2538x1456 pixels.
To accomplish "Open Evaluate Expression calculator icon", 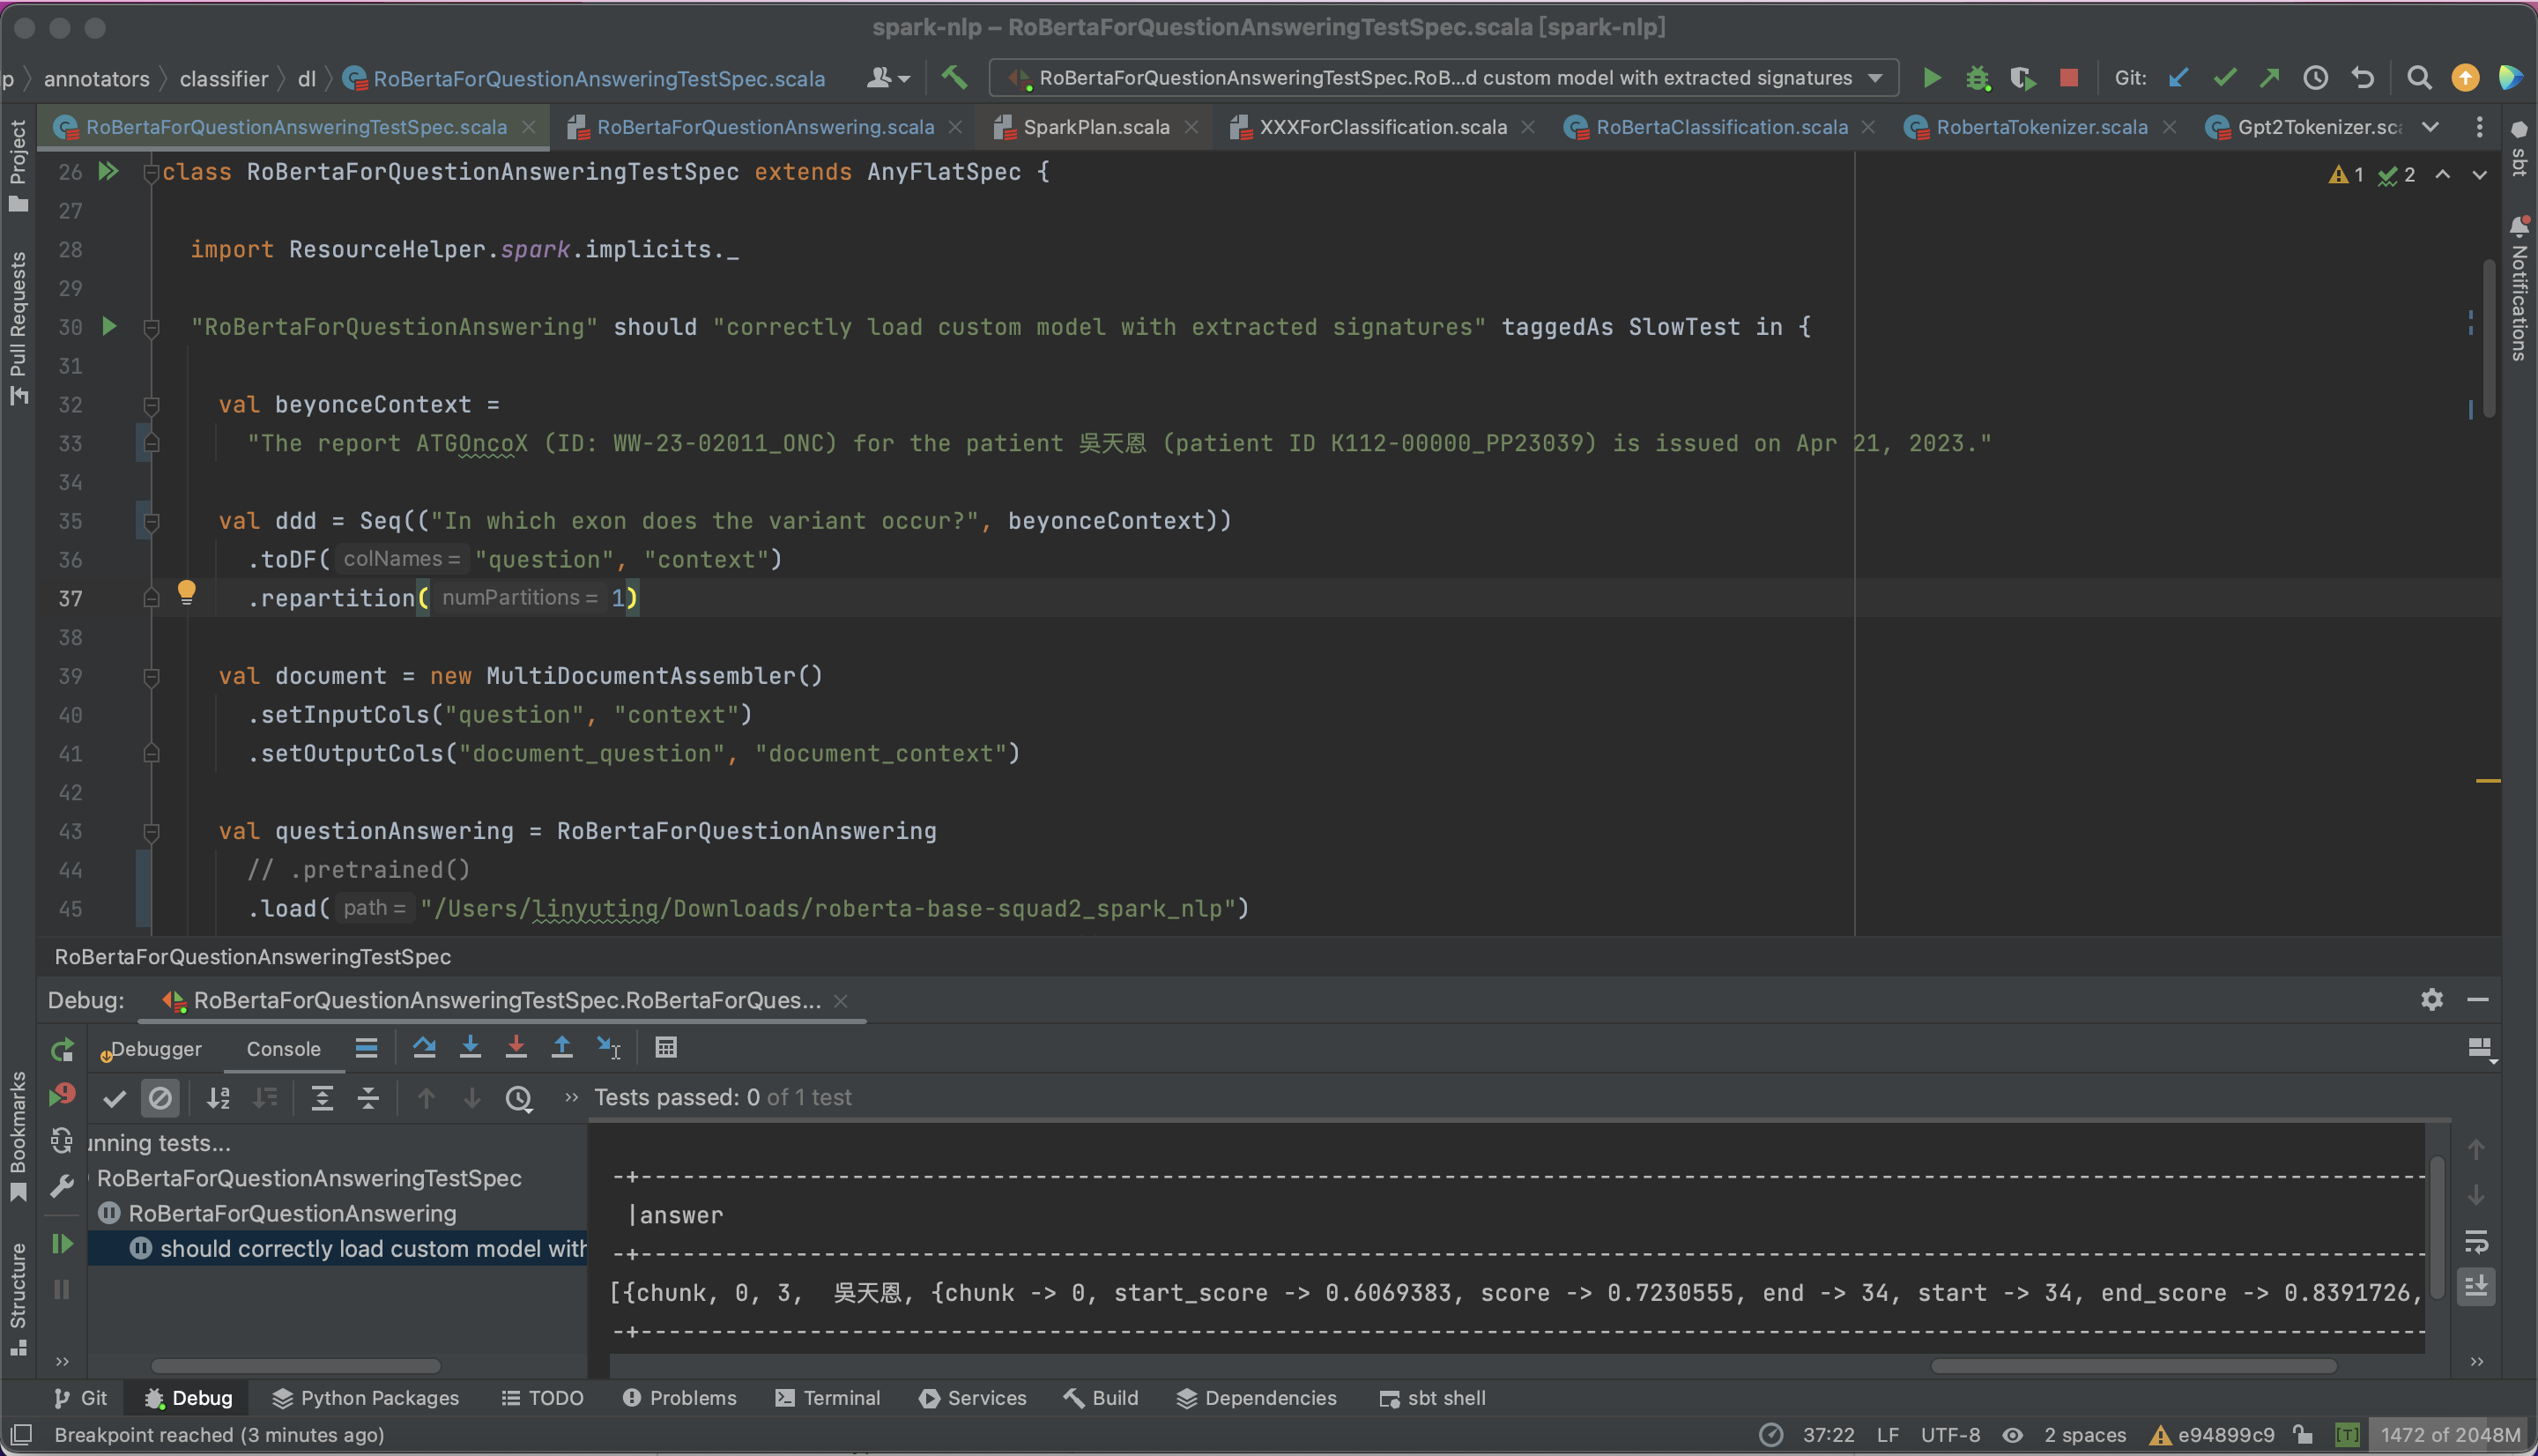I will coord(665,1047).
